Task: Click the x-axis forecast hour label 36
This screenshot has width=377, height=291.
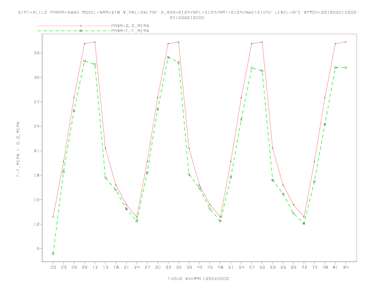Action: click(179, 267)
